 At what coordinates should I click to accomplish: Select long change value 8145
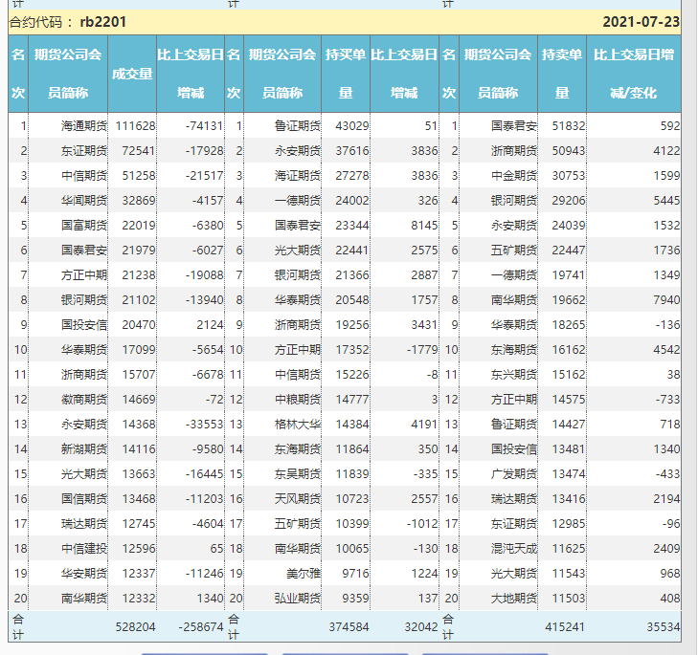pyautogui.click(x=424, y=226)
